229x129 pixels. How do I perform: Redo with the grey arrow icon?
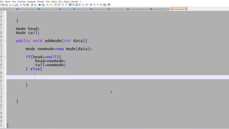point(35,5)
